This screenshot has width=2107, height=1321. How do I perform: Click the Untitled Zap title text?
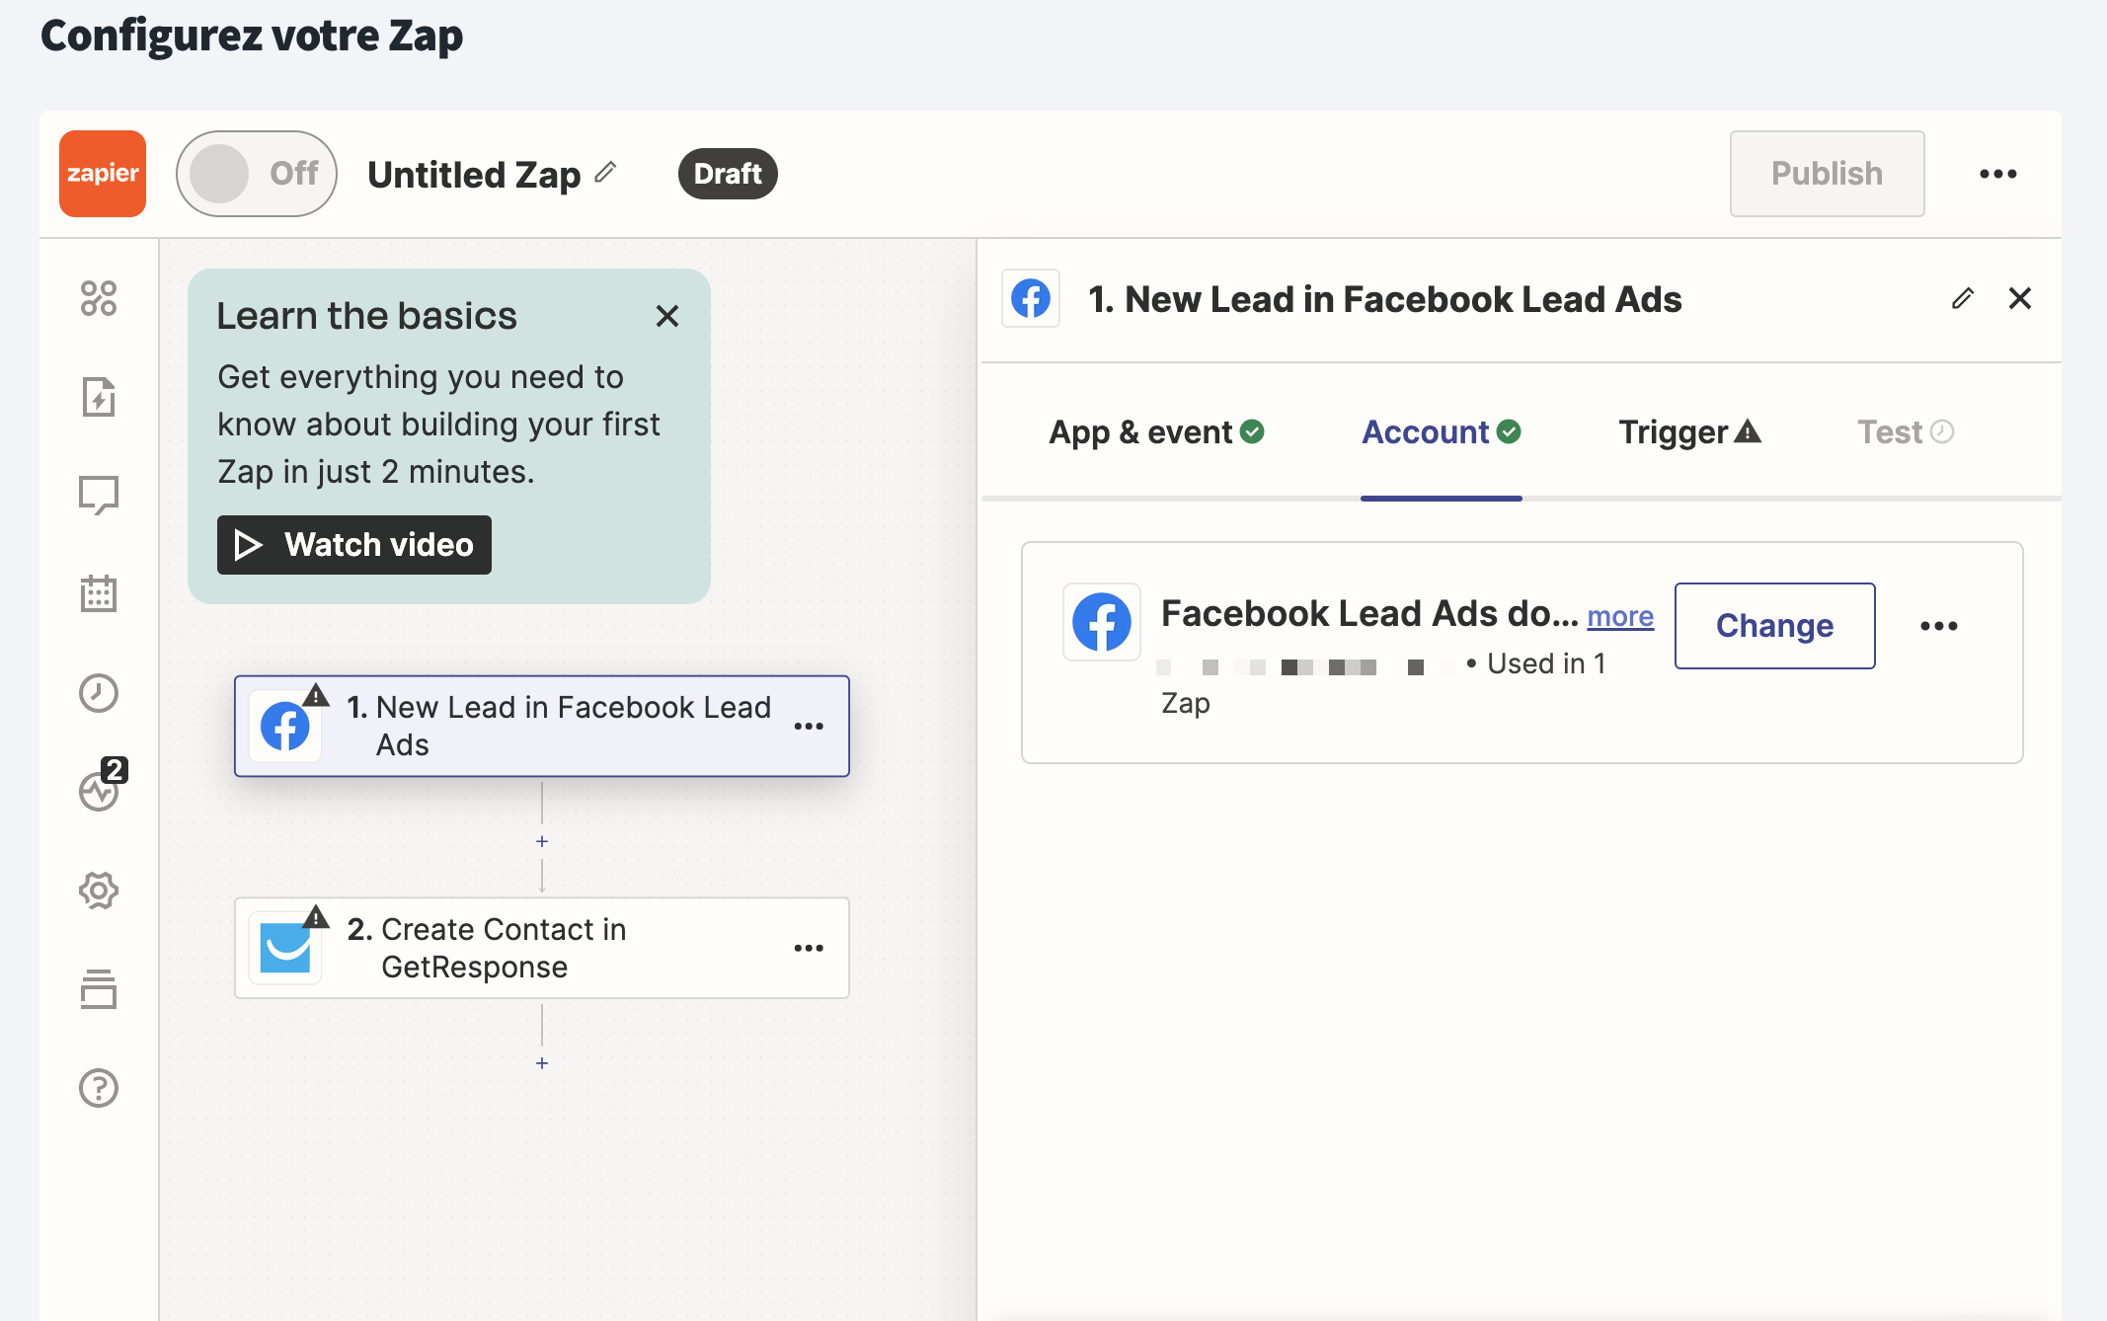coord(474,175)
